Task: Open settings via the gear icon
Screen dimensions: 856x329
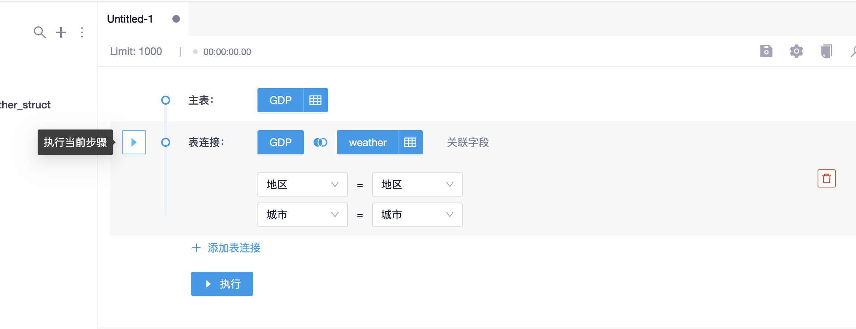Action: tap(796, 51)
